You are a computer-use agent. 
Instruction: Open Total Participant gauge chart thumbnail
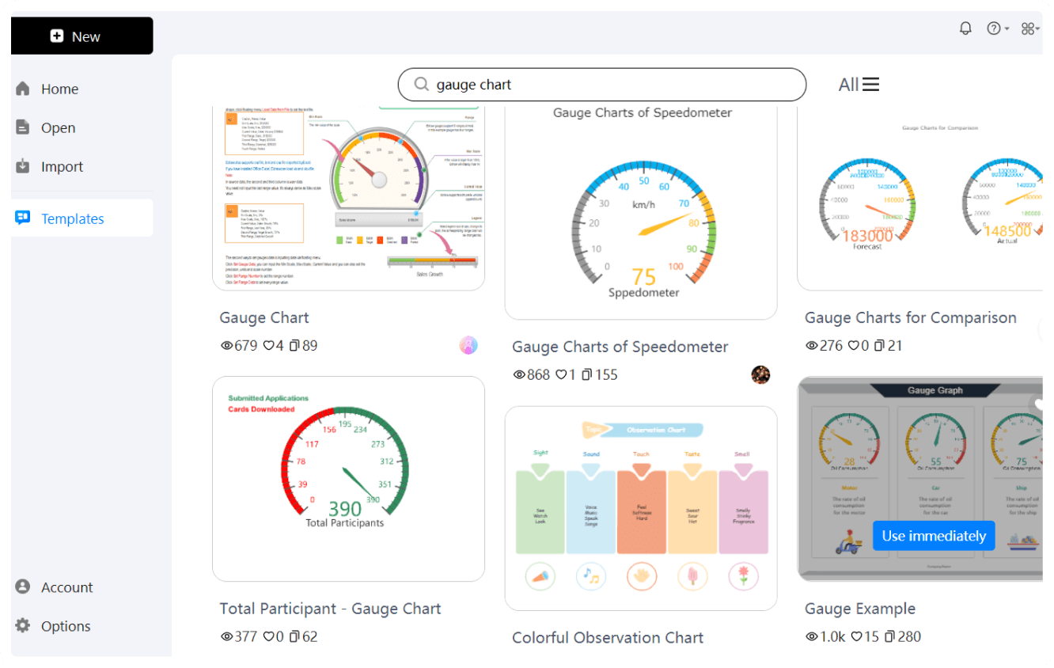coord(348,478)
